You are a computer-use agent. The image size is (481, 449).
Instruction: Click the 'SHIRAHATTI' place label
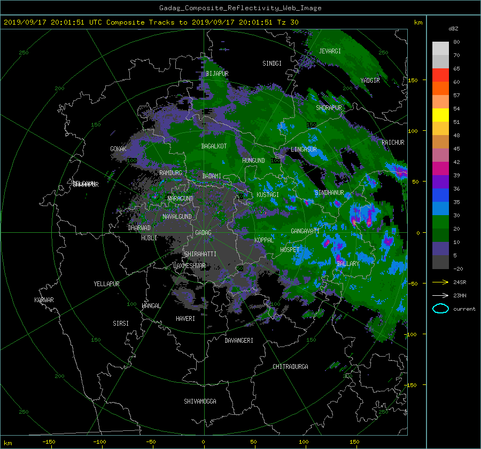point(200,254)
